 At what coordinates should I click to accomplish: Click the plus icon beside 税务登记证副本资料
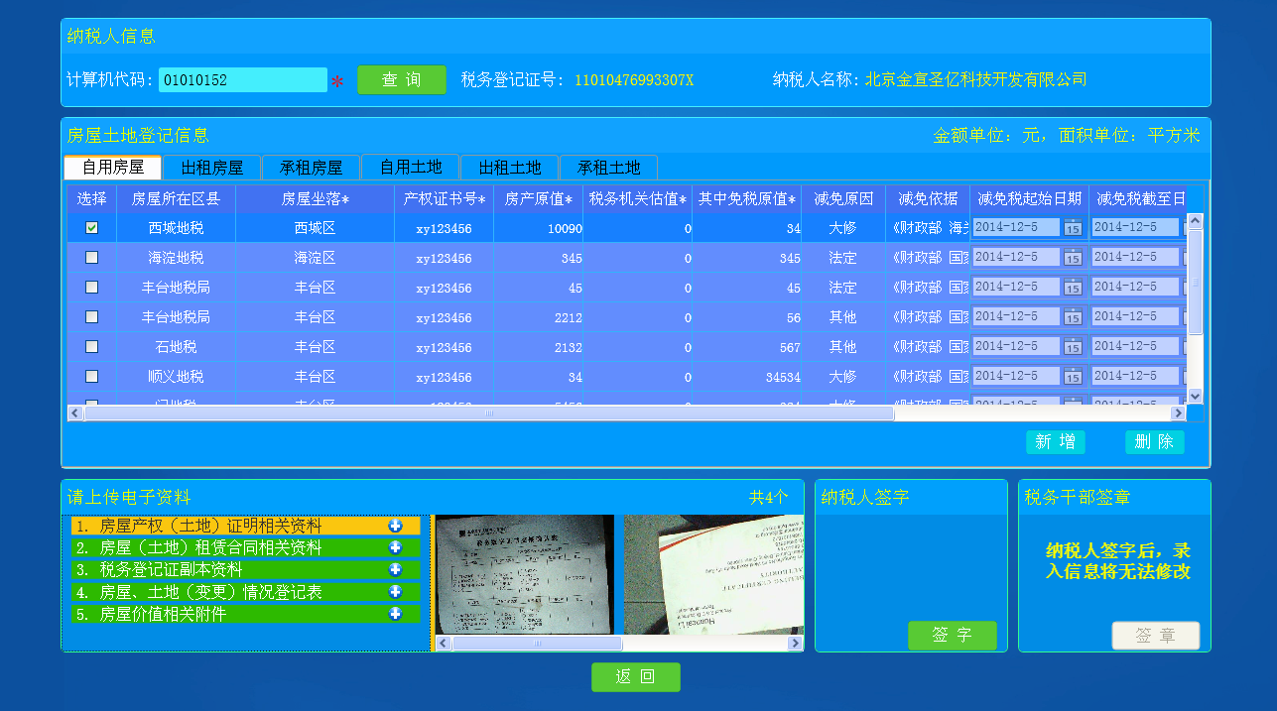coord(395,569)
